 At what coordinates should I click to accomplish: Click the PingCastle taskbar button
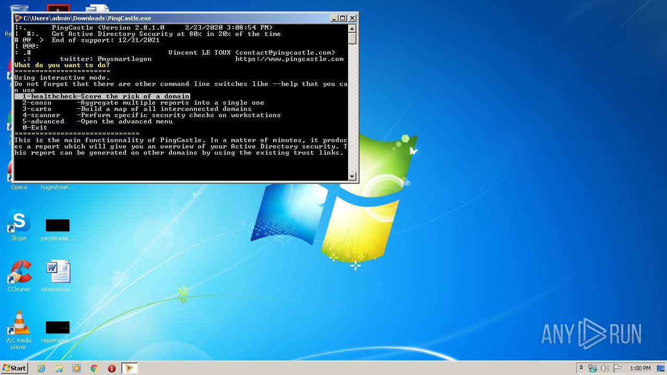click(x=129, y=368)
